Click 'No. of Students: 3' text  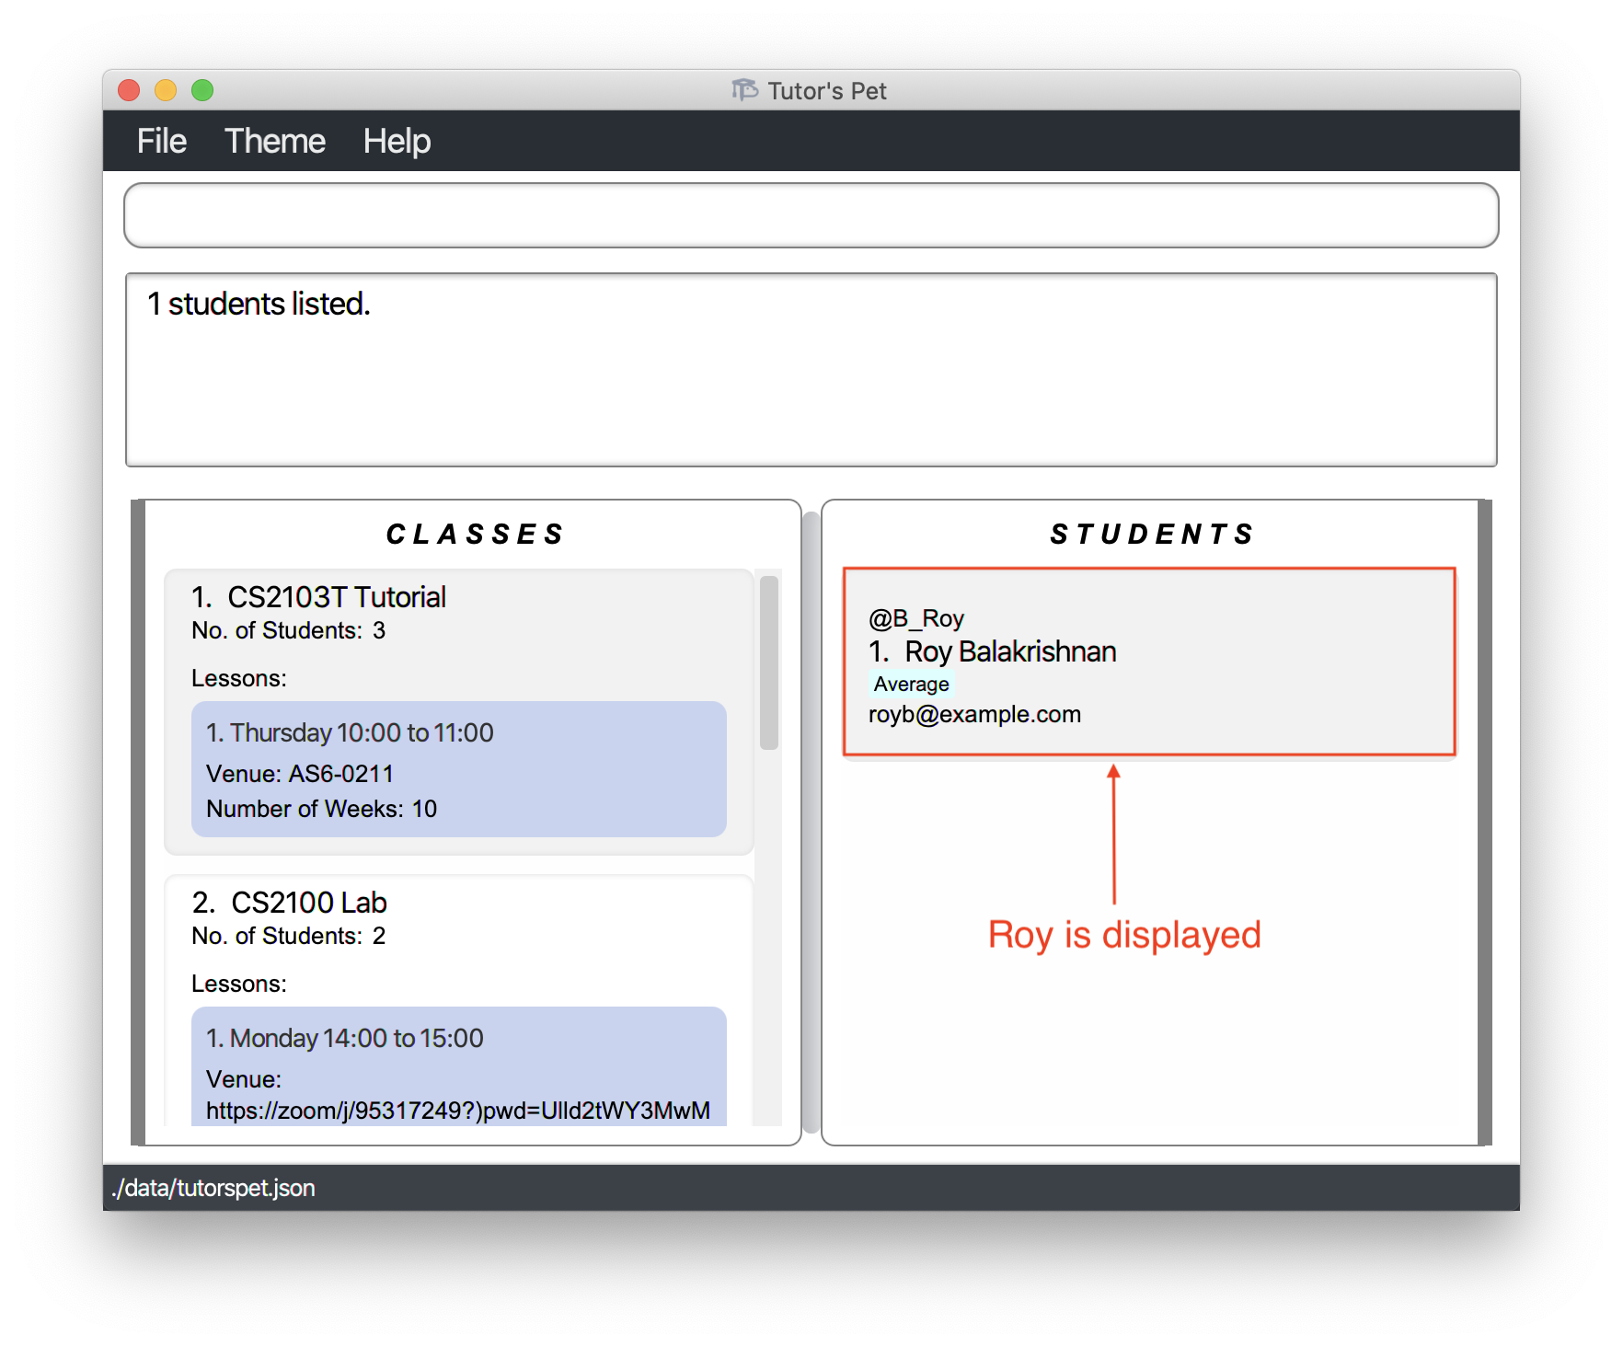point(288,631)
